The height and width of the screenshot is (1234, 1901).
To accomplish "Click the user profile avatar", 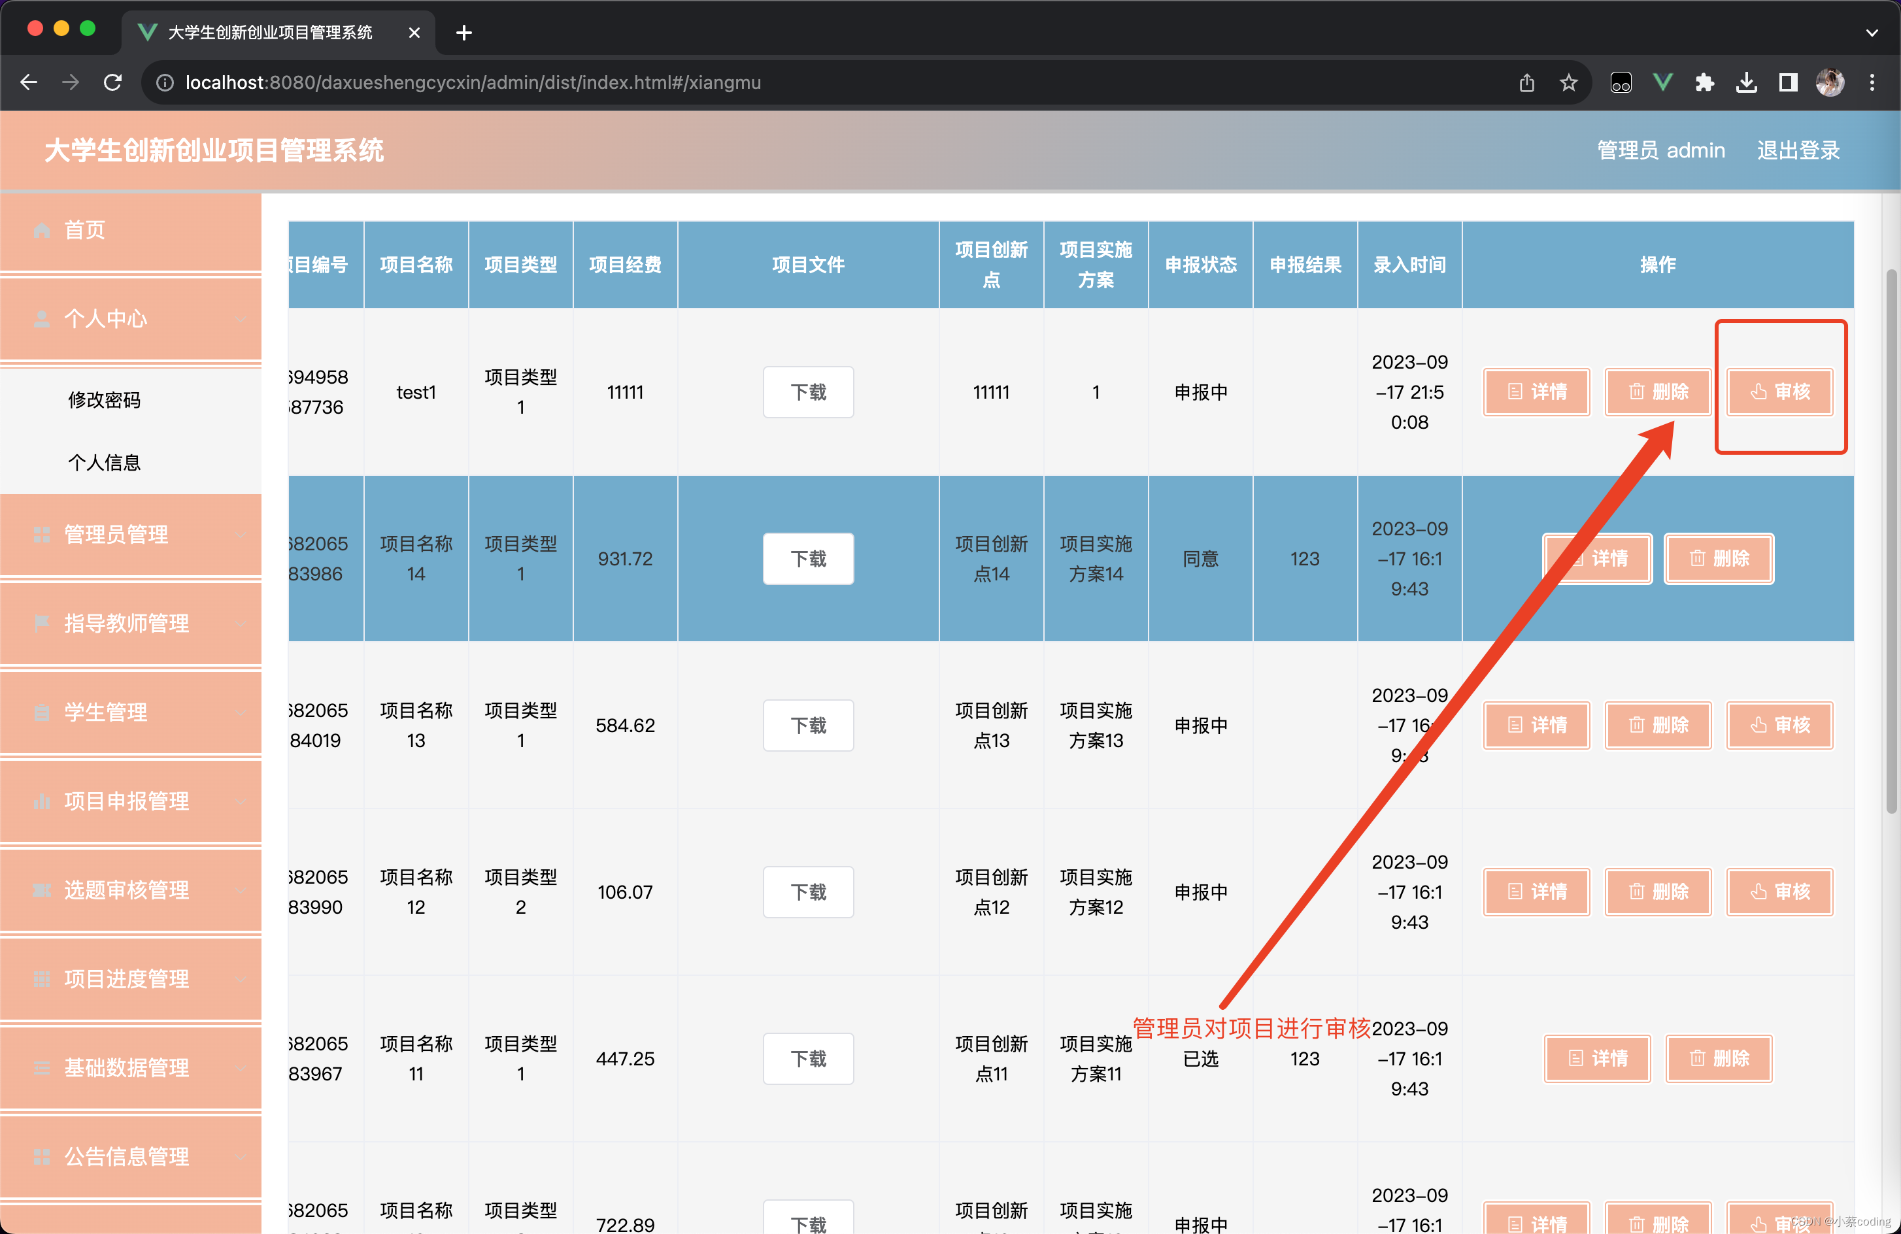I will (1830, 82).
